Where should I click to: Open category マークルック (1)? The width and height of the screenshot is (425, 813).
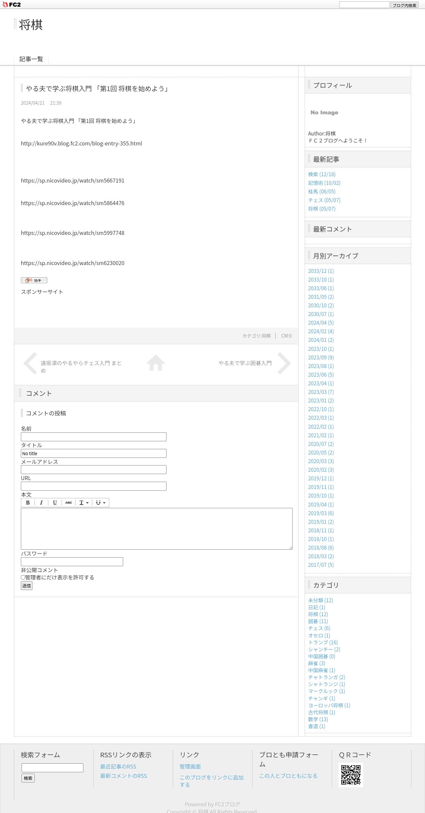[x=327, y=691]
